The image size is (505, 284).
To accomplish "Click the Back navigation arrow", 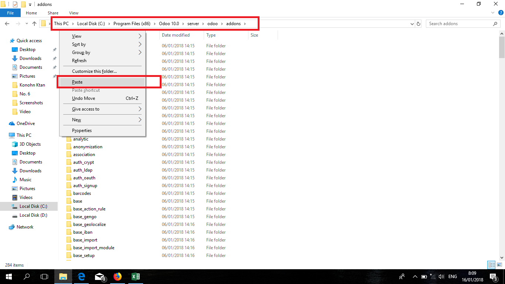I will point(7,24).
